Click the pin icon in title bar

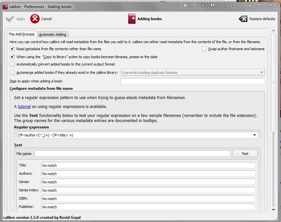point(212,5)
